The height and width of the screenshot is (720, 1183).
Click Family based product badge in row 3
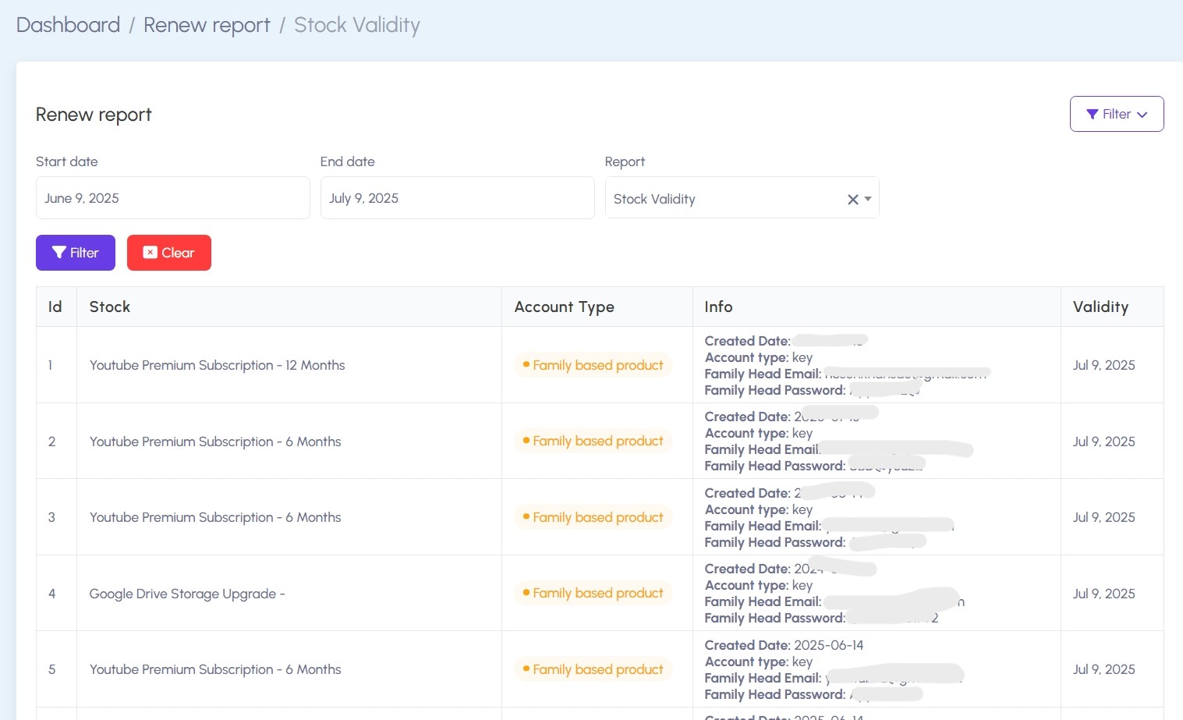tap(593, 517)
